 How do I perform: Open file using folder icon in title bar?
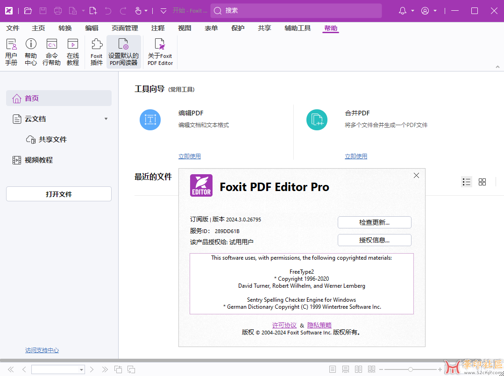click(28, 11)
